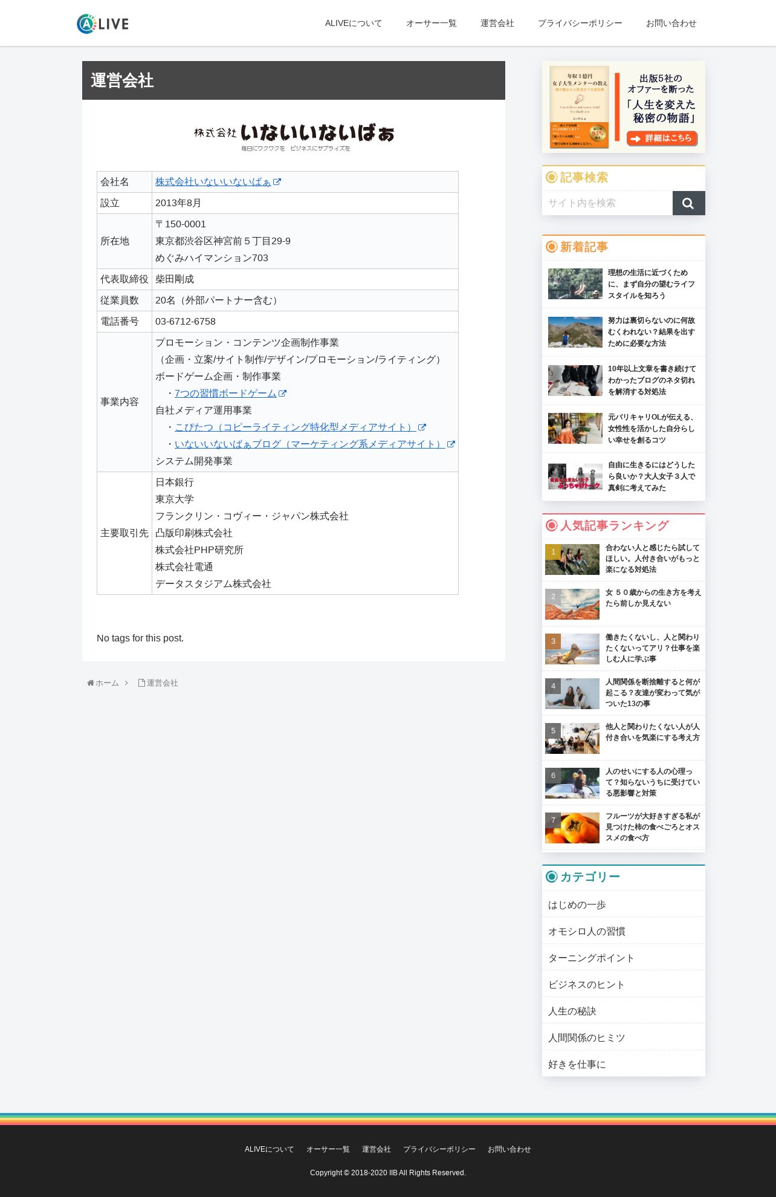This screenshot has width=776, height=1197.
Task: Click the 東京都渋谷区神宮前５丁目29-9 address line
Action: pyautogui.click(x=223, y=241)
